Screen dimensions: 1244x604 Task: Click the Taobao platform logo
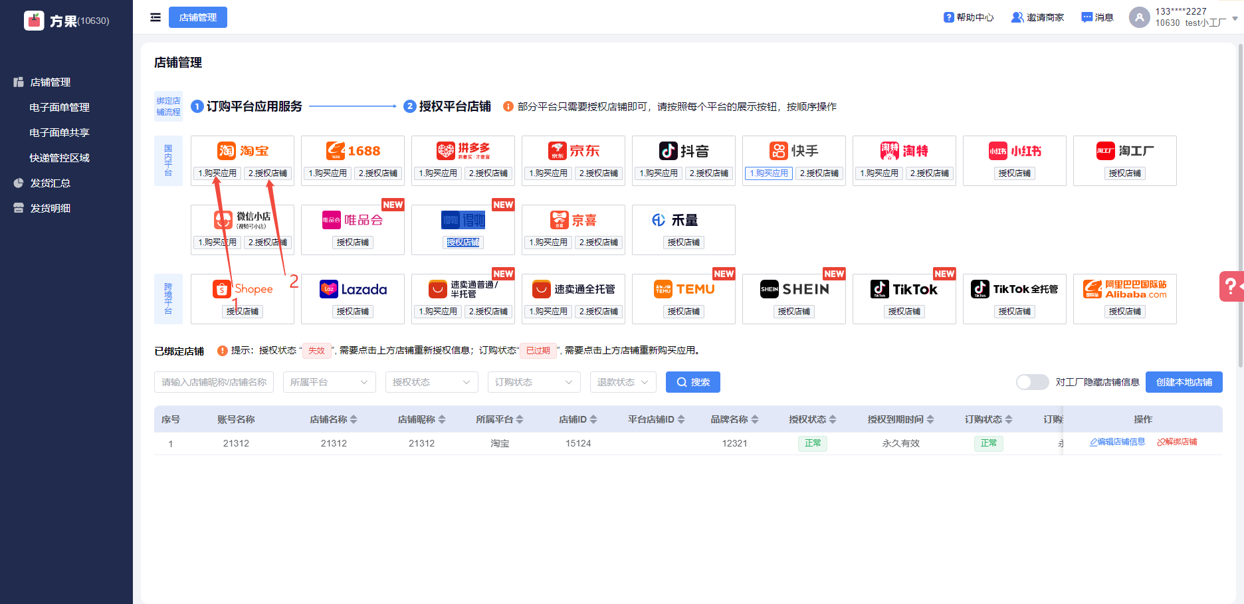click(243, 151)
